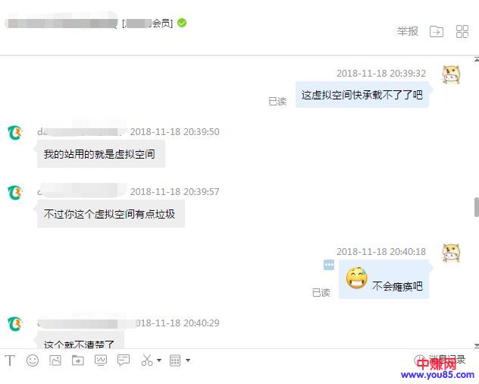Viewport: 479px width, 384px height.
Task: Open the quick phrases speech bubble icon
Action: coord(124,360)
